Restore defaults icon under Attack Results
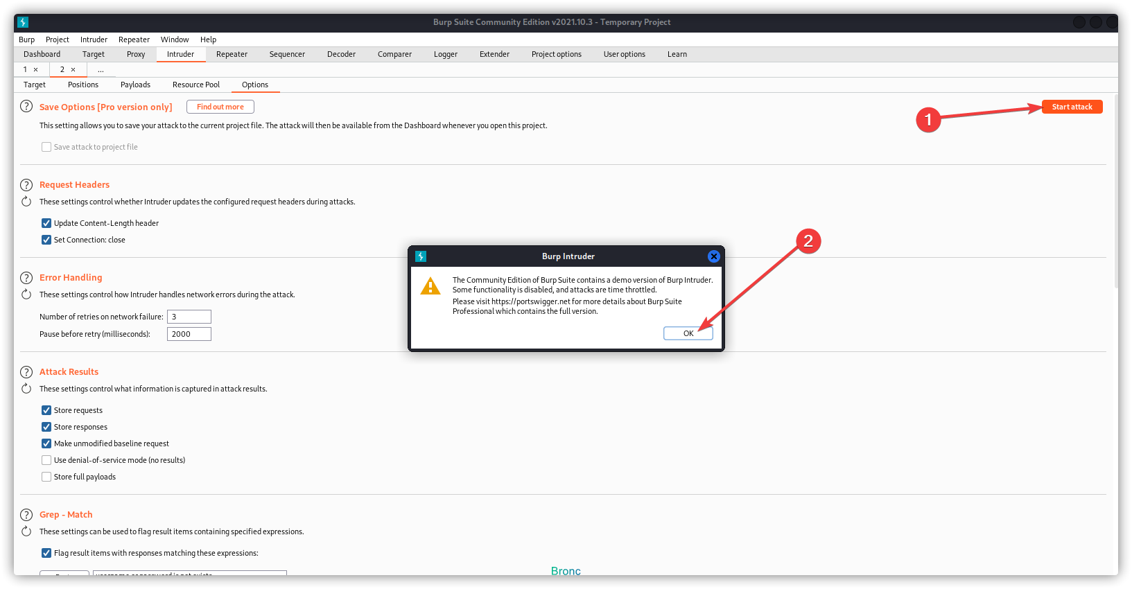The width and height of the screenshot is (1132, 589). (26, 389)
